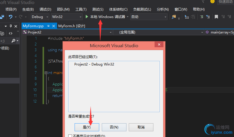The width and height of the screenshot is (234, 137).
Task: Open the 分析(N) menu
Action: coord(163,9)
